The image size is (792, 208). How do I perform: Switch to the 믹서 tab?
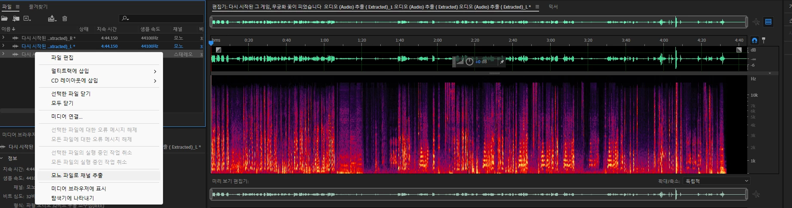pos(553,7)
